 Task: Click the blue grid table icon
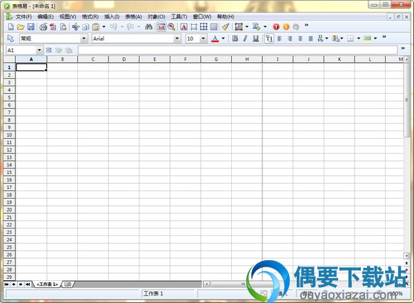(x=204, y=27)
